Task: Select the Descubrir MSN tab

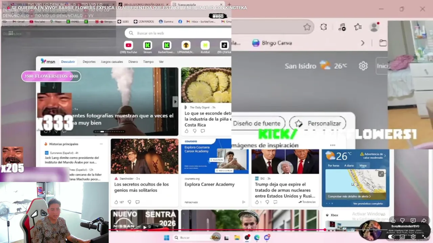Action: pos(68,62)
